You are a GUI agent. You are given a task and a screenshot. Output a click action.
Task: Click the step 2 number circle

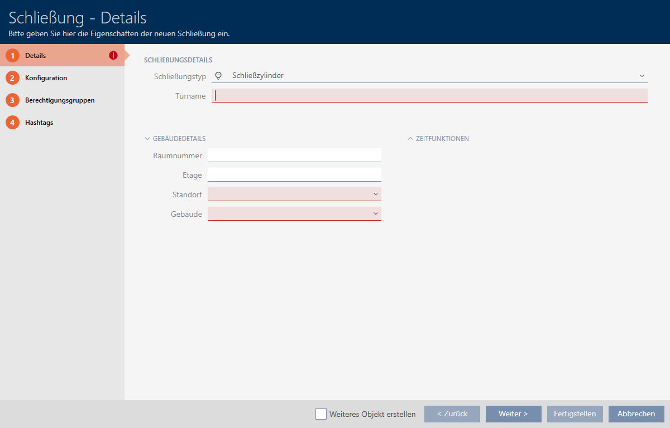tap(12, 78)
